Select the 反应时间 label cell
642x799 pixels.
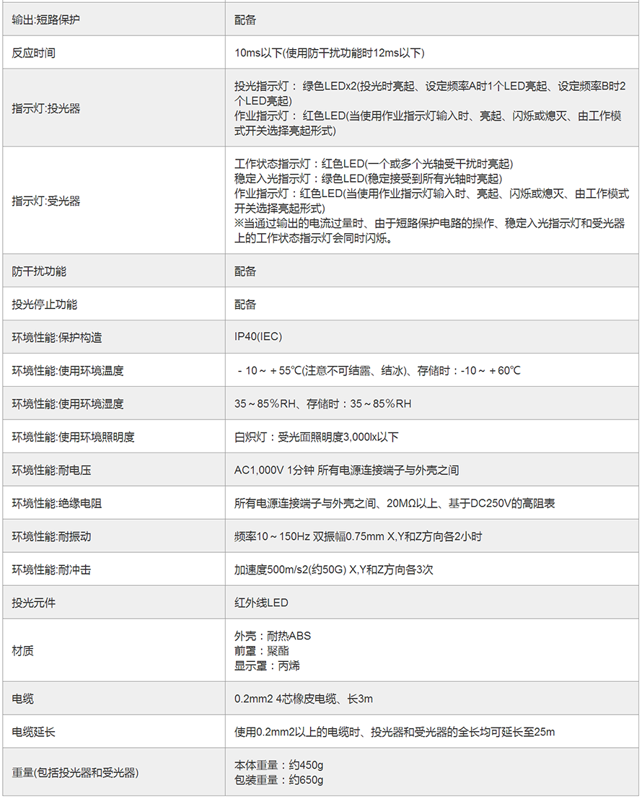[34, 53]
